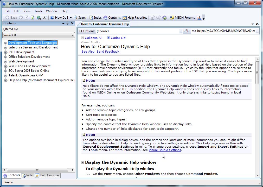Expand Win32 and COM Development node
Viewport: 263px width, 187px height.
(x=5, y=67)
